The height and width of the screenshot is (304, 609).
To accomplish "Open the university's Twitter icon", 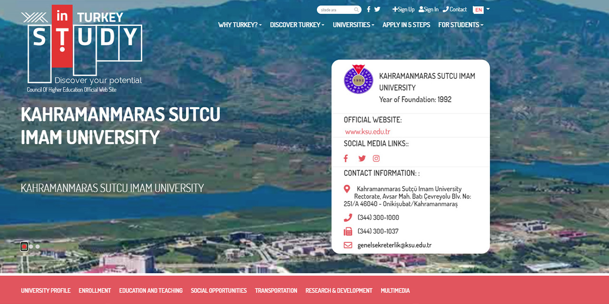I will click(x=362, y=158).
